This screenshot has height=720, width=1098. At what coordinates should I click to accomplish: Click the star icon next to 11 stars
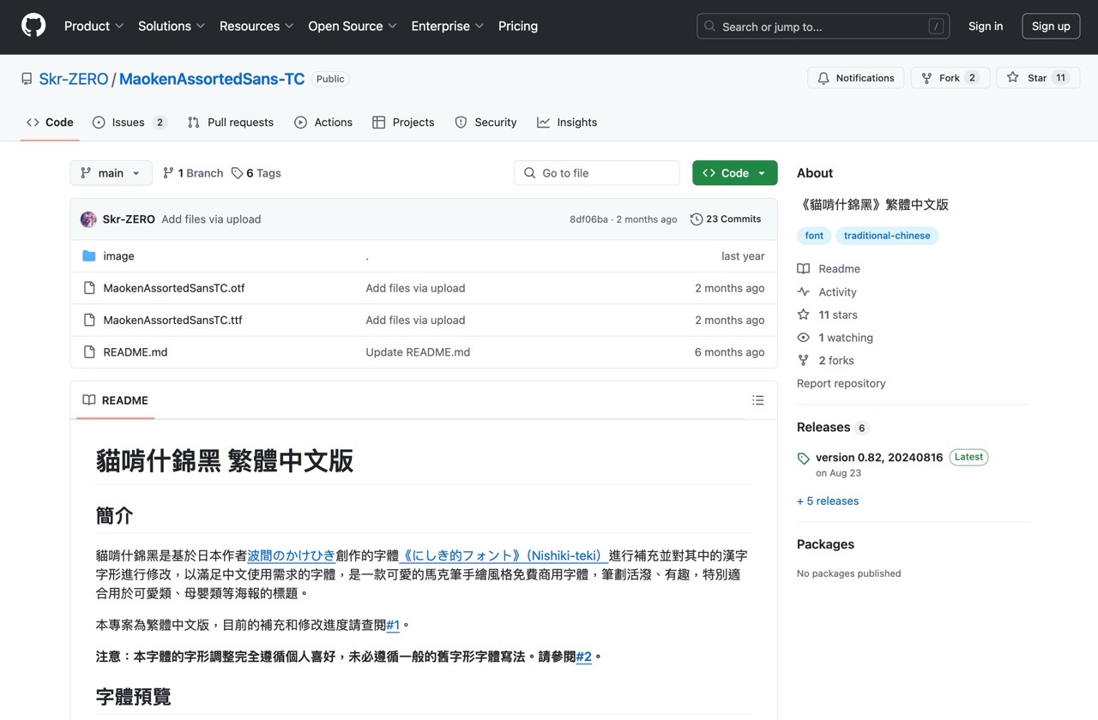pos(803,315)
